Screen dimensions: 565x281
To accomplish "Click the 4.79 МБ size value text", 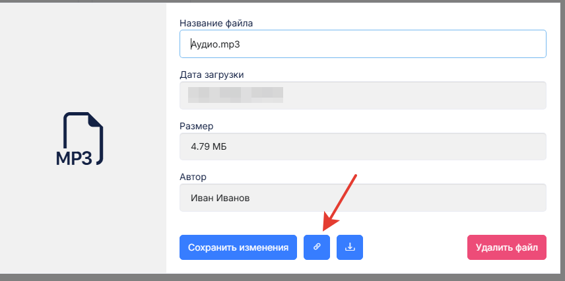I will tap(209, 146).
